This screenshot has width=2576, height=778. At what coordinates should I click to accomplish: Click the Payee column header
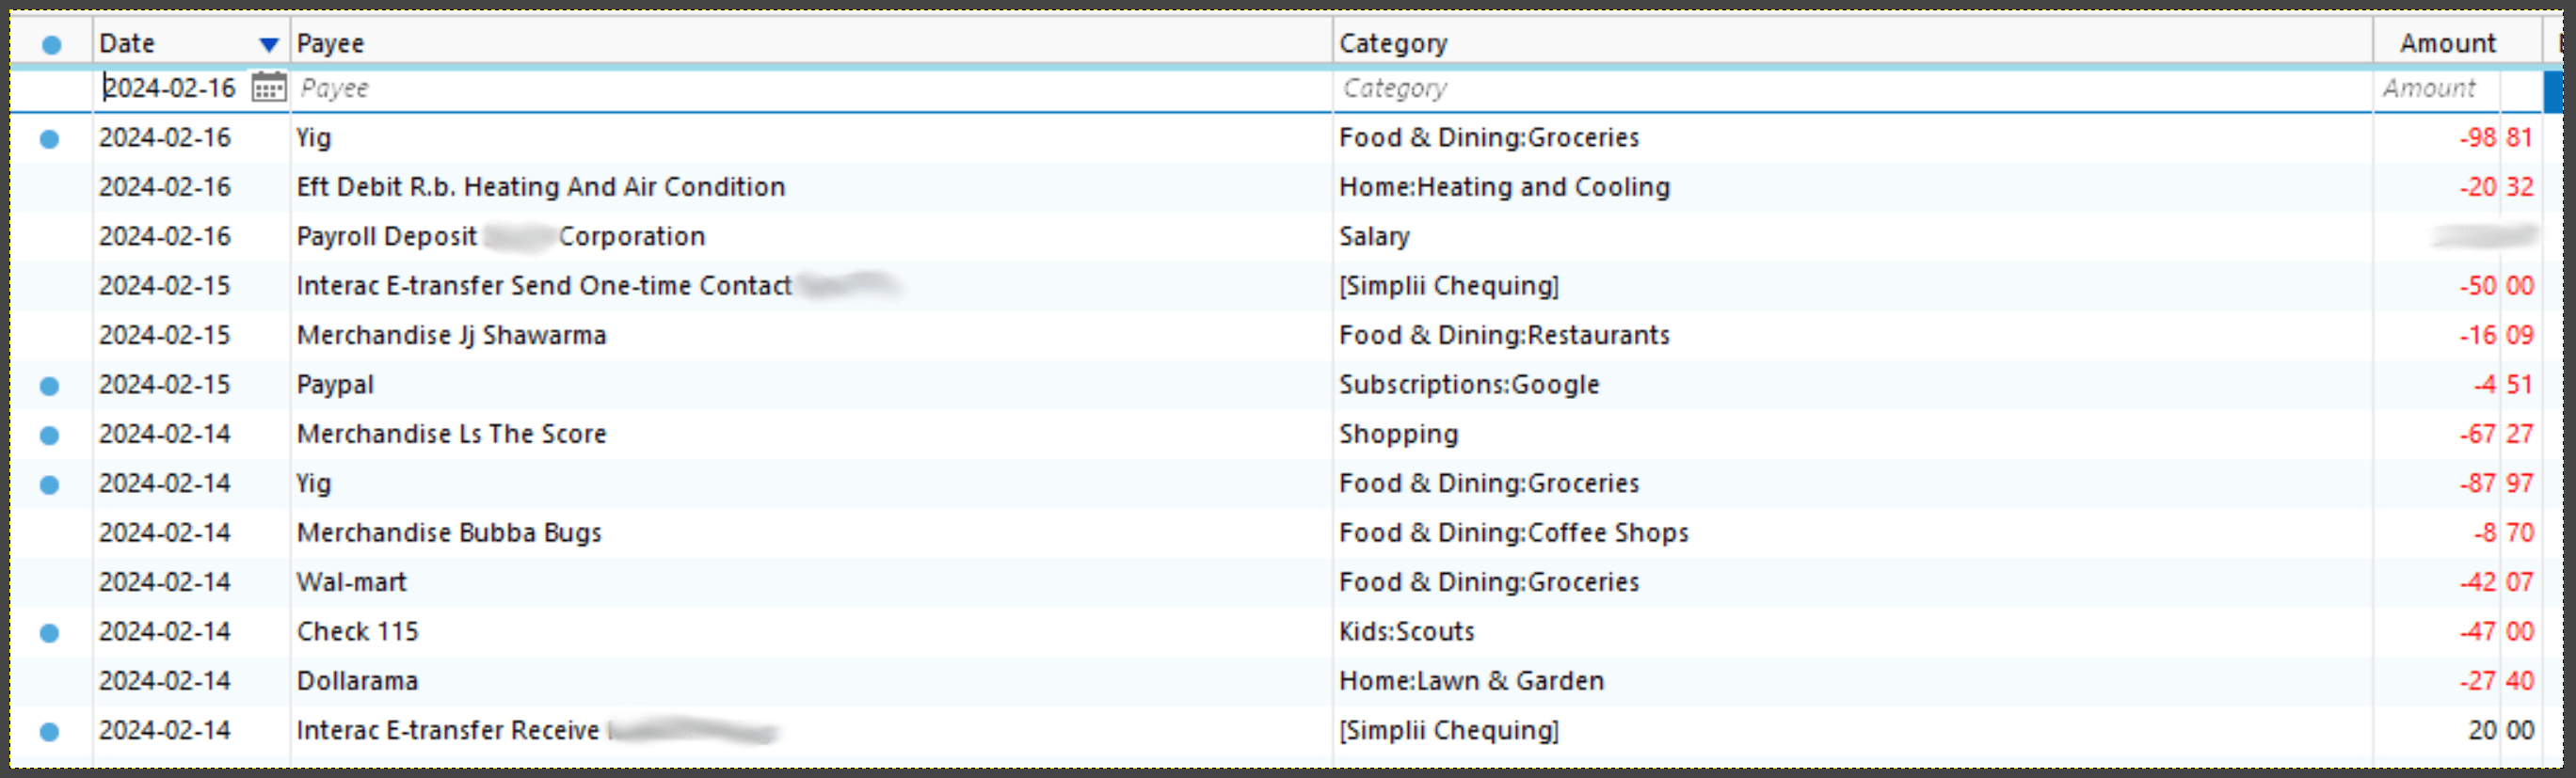pyautogui.click(x=811, y=43)
